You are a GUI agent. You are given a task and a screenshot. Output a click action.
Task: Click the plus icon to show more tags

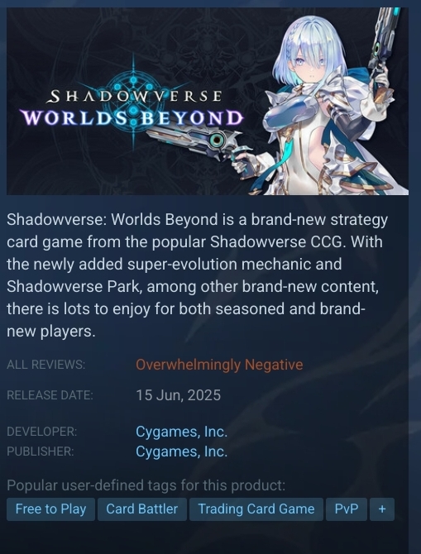(382, 509)
